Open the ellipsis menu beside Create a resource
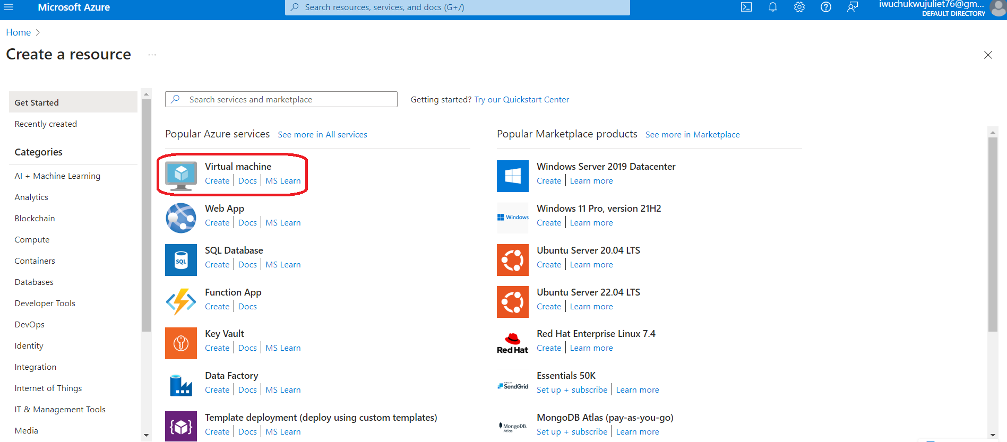This screenshot has height=442, width=1007. click(x=152, y=55)
